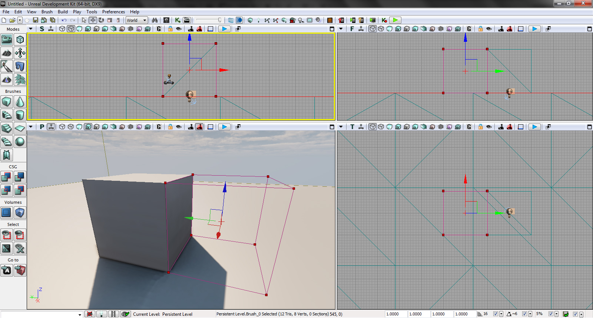593x318 pixels.
Task: Click the Go to Actor icon
Action: coord(6,271)
